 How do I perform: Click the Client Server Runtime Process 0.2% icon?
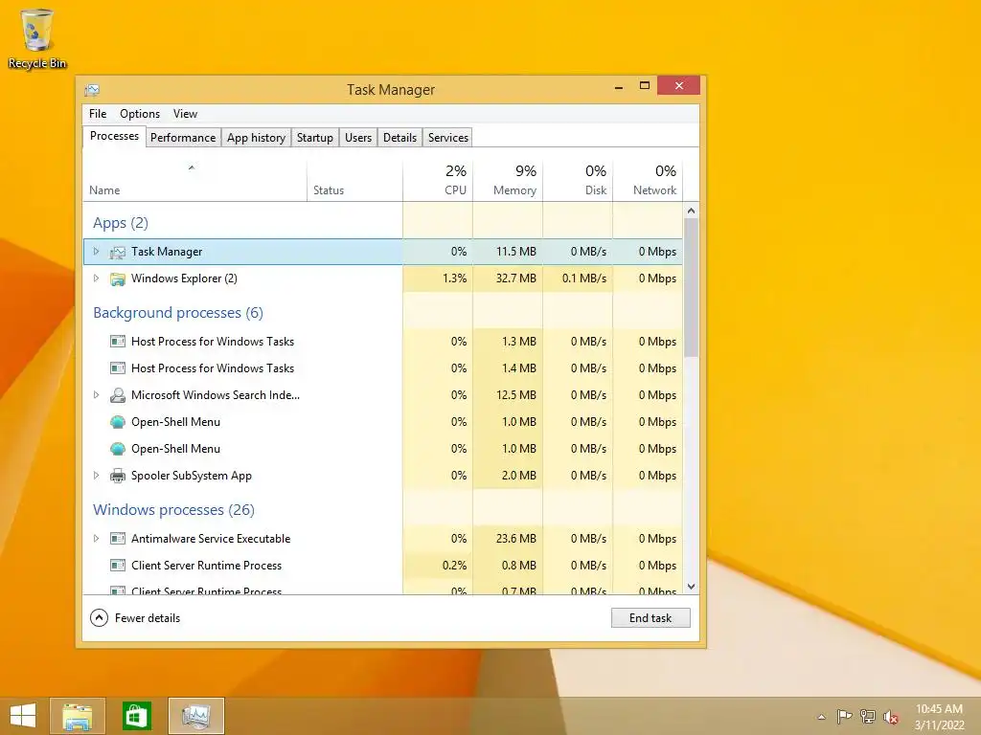(x=118, y=565)
